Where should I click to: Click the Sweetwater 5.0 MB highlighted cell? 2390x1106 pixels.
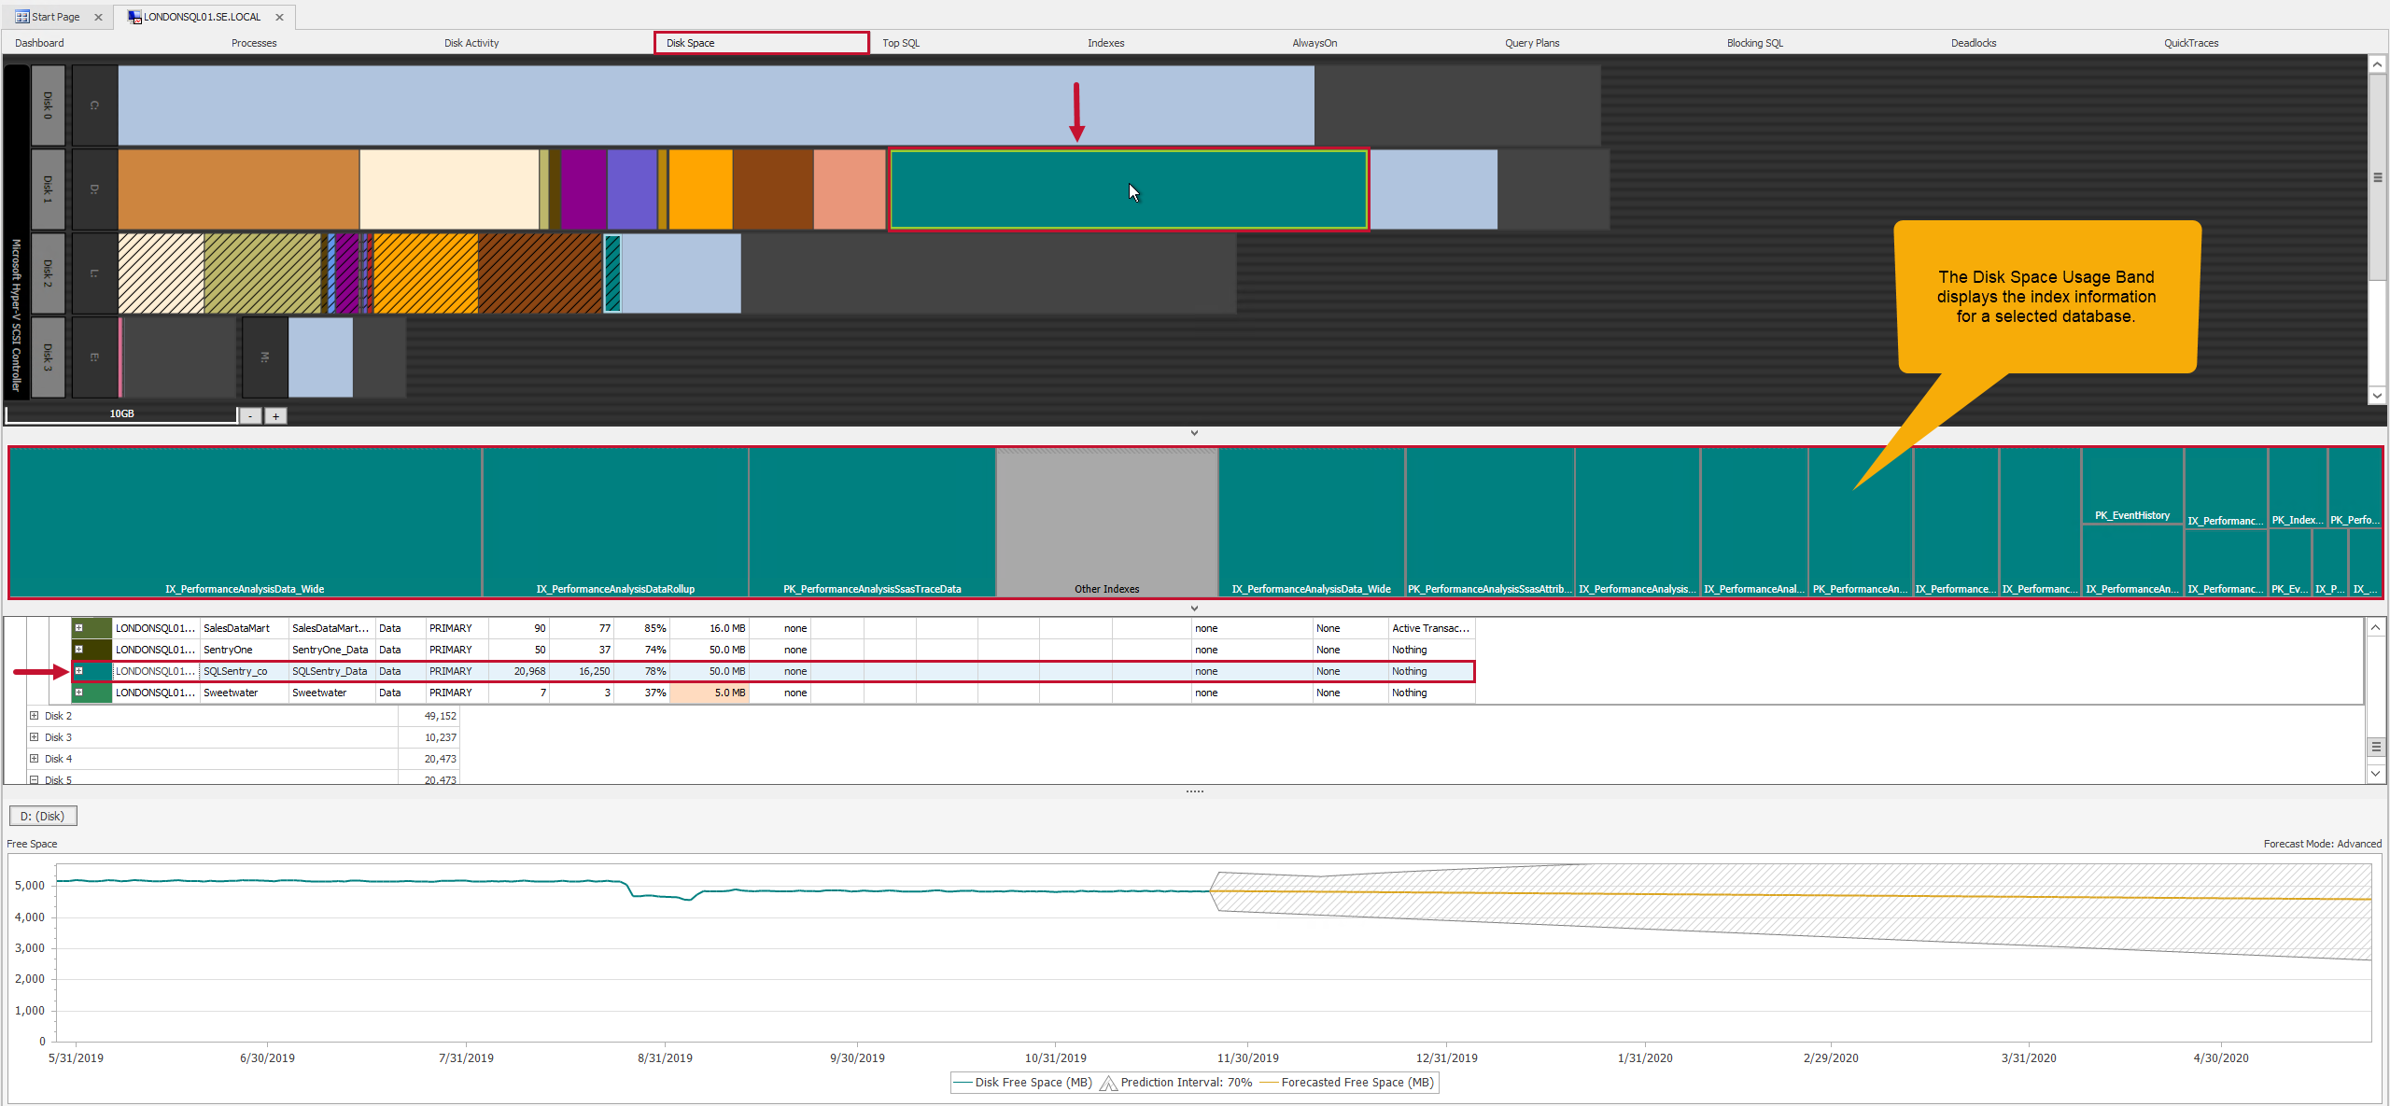710,693
